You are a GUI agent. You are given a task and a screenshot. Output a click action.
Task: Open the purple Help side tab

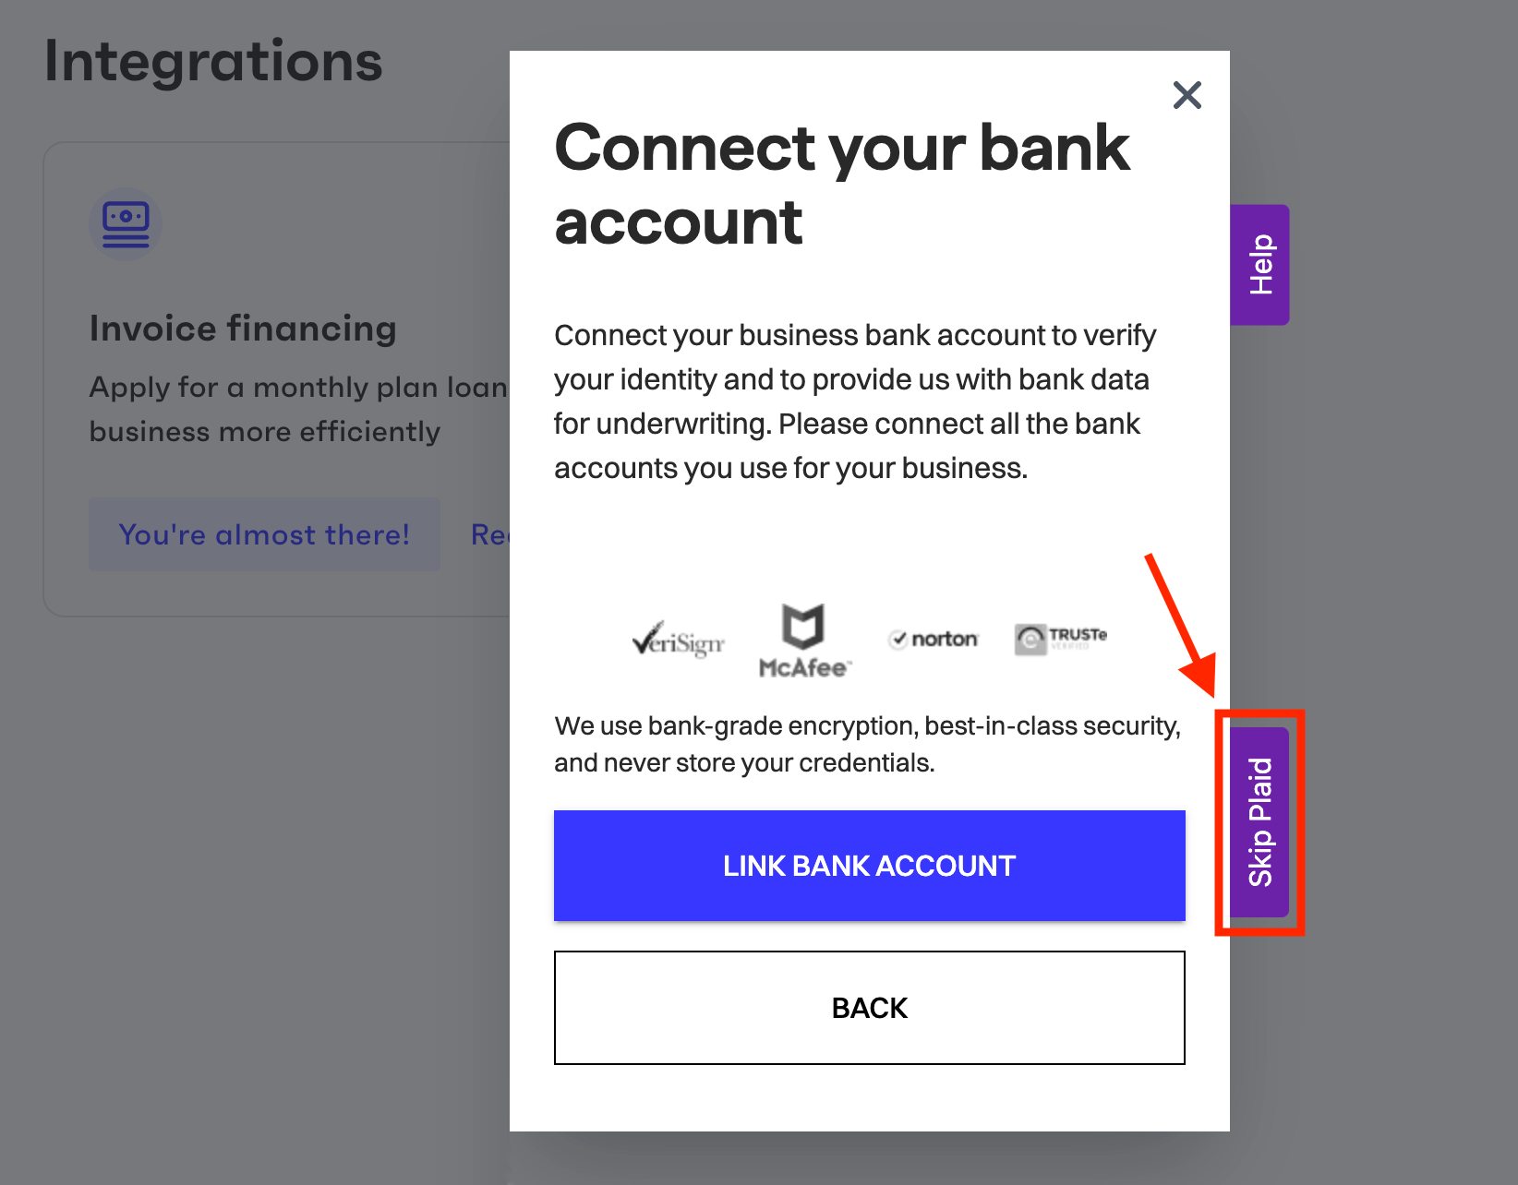1259,265
